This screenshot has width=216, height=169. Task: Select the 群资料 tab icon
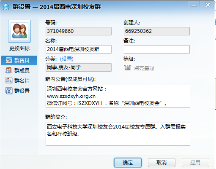[9, 60]
